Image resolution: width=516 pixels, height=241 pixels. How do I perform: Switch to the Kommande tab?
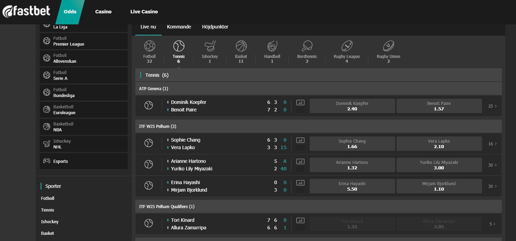tap(179, 26)
